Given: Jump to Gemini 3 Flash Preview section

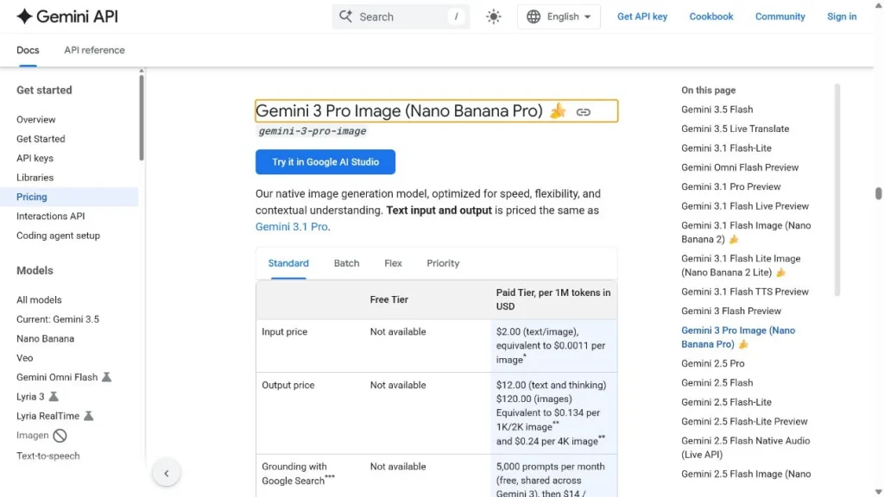Looking at the screenshot, I should [730, 311].
